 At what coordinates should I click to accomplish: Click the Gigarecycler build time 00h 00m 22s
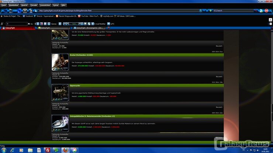pyautogui.click(x=217, y=113)
